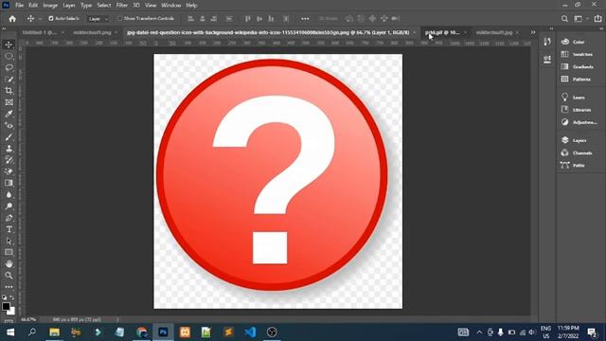606x341 pixels.
Task: Open the Move tool preset picker arrow
Action: click(40, 19)
